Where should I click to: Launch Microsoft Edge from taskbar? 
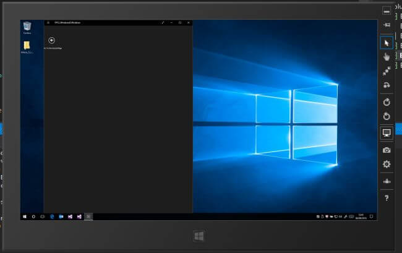point(52,217)
